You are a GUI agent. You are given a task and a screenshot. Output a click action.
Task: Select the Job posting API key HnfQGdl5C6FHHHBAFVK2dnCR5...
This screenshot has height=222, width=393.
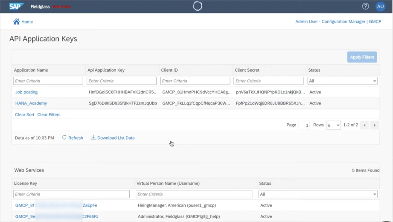click(123, 92)
